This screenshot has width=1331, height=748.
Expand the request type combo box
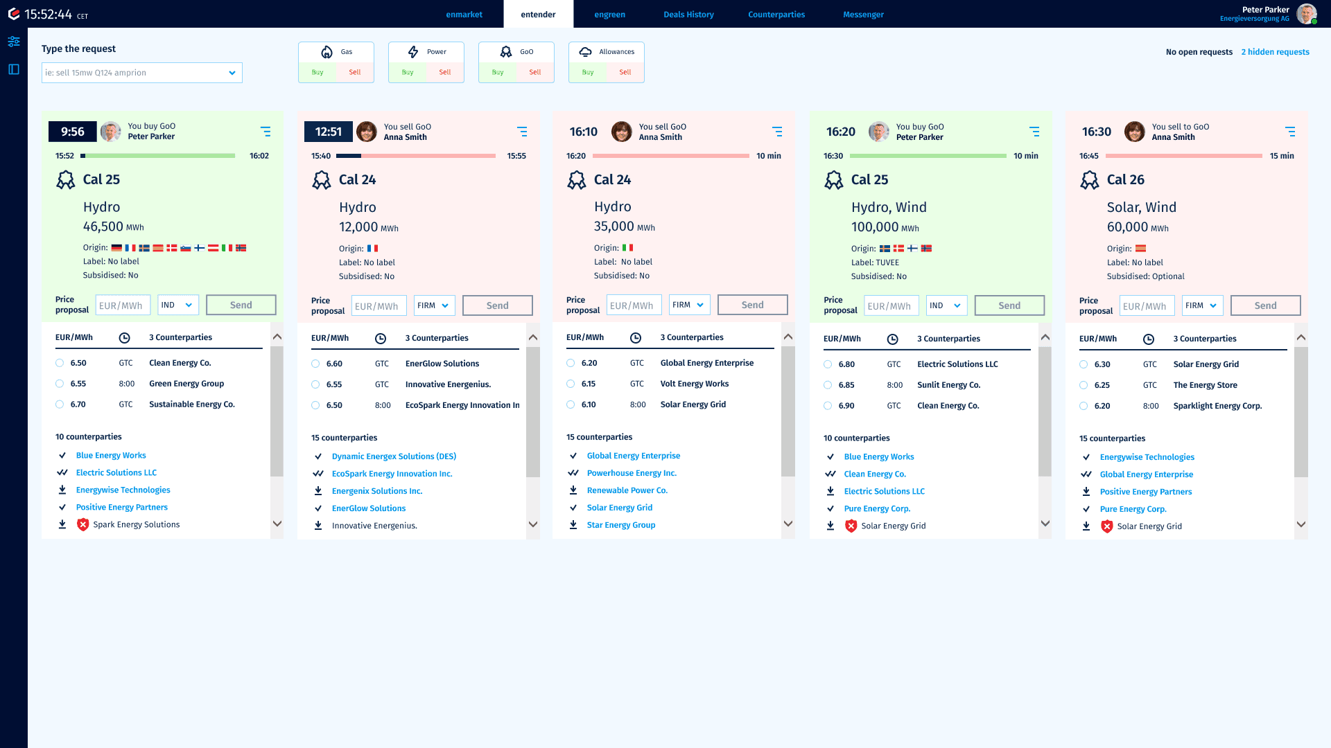[232, 73]
